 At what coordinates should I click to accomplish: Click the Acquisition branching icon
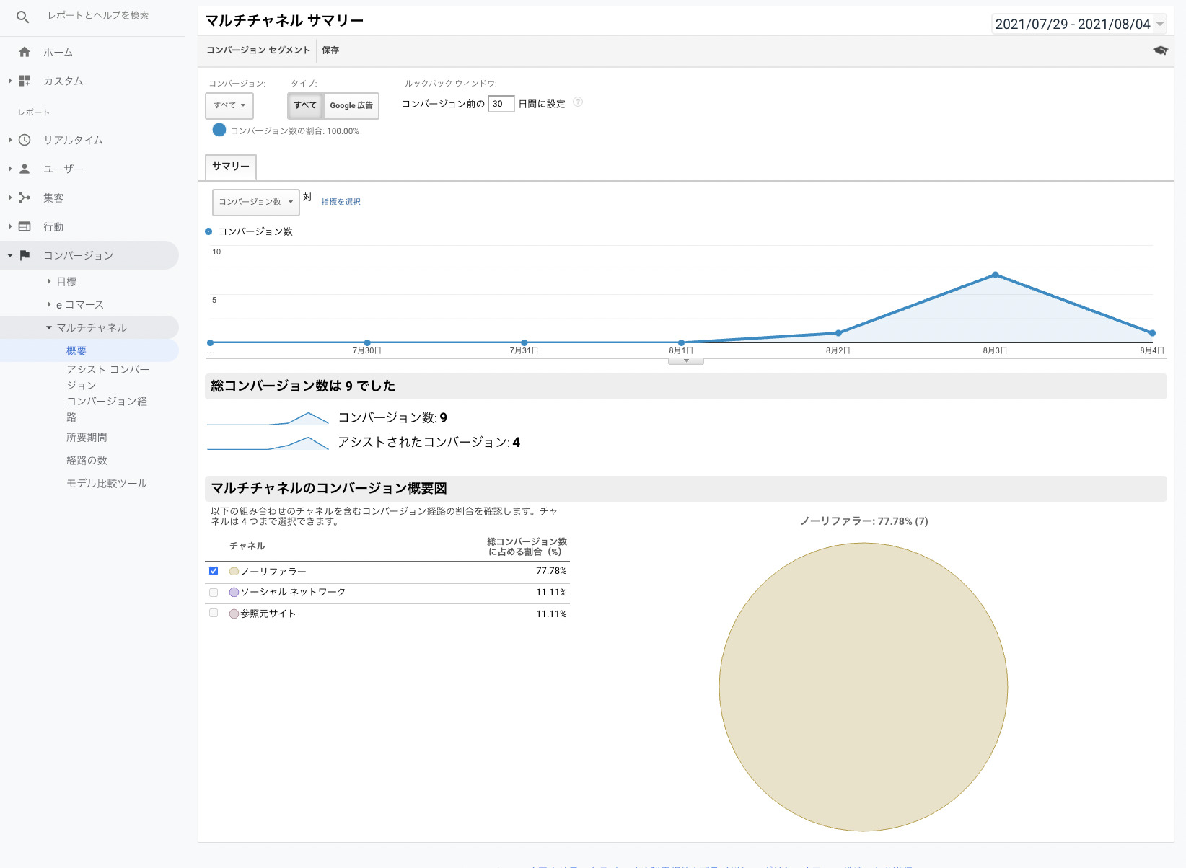pyautogui.click(x=25, y=198)
